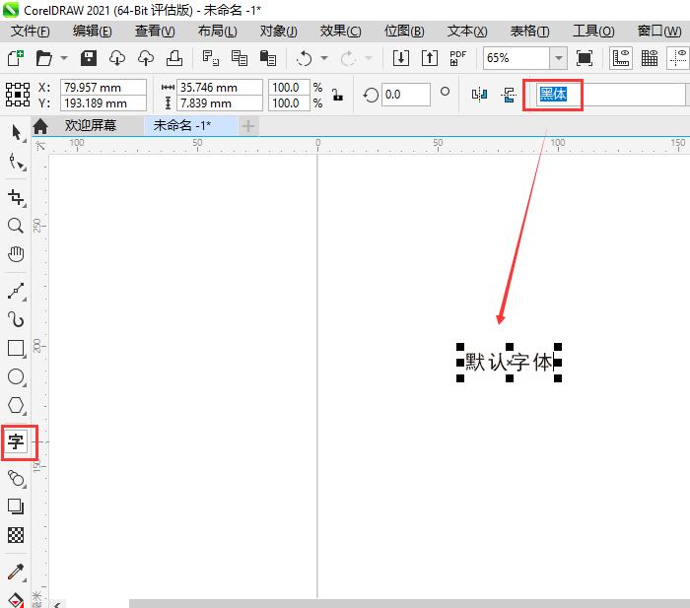The height and width of the screenshot is (608, 690).
Task: Open the zoom level dropdown
Action: pos(559,57)
